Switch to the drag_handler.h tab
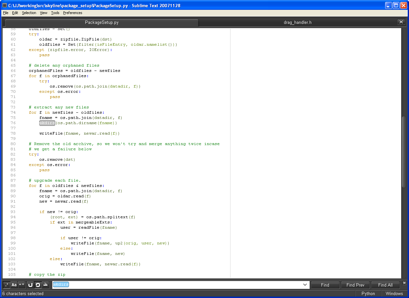This screenshot has width=409, height=298. [x=297, y=23]
